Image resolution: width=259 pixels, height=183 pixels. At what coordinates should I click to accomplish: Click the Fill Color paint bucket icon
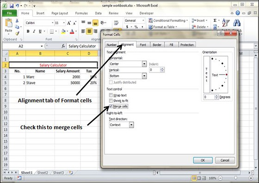pyautogui.click(x=63, y=32)
